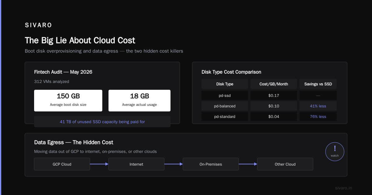Screen dimensions: 372x195
Task: Click the 'Savings vs SSD' column header
Action: 318,84
